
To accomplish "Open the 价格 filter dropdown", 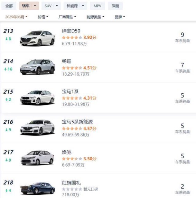I will pos(43,17).
